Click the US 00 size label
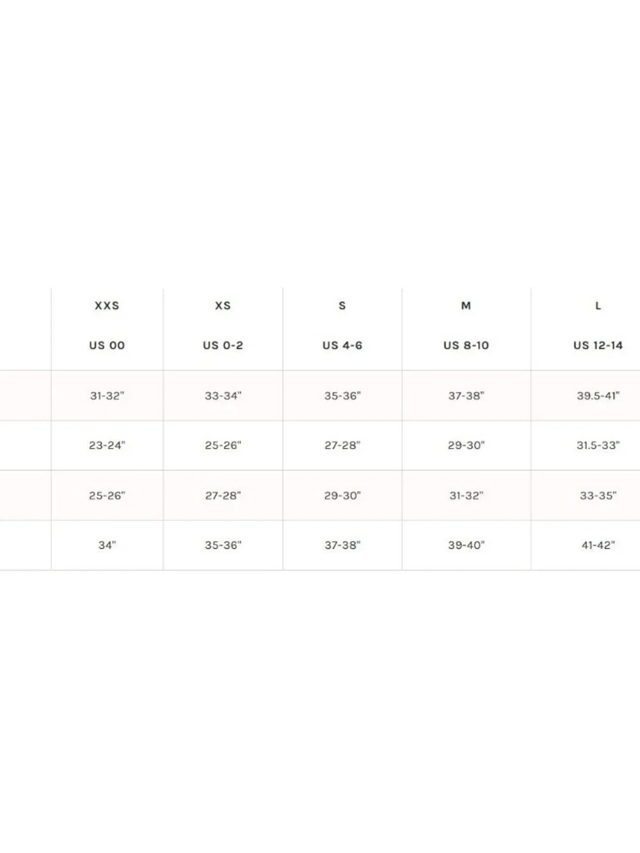The image size is (640, 853). (x=107, y=346)
